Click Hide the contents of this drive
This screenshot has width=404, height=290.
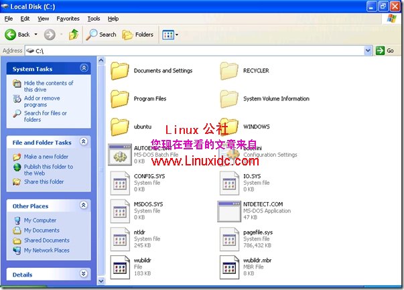tap(48, 86)
